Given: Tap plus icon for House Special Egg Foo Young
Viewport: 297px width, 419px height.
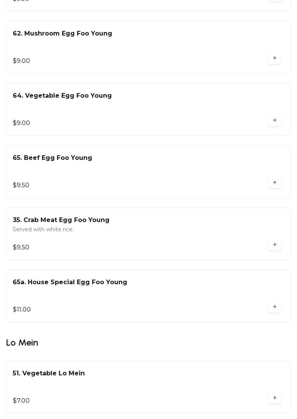Looking at the screenshot, I should [275, 307].
